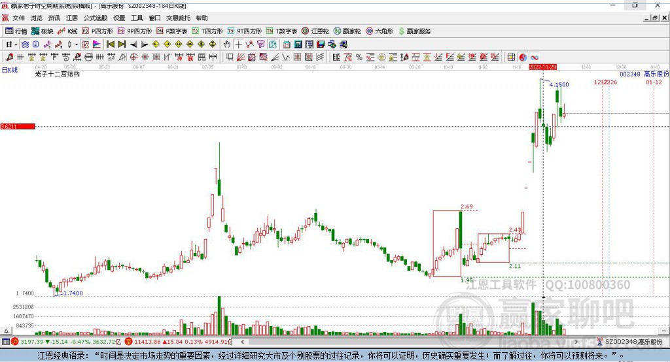Screen dimensions: 670x362
Task: Open the 工具 menu
Action: [x=137, y=18]
